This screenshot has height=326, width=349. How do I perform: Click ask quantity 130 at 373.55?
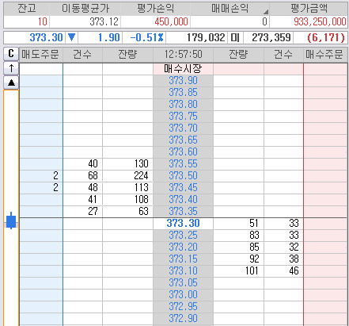tap(128, 164)
